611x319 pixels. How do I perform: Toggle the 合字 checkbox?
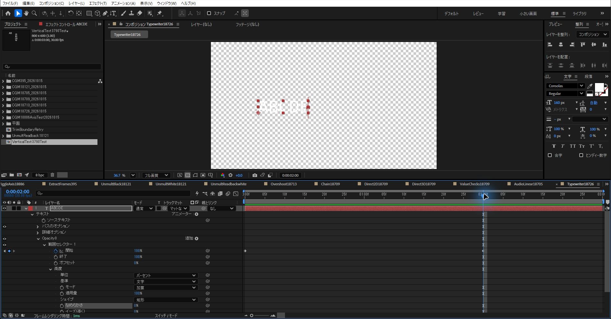(550, 155)
